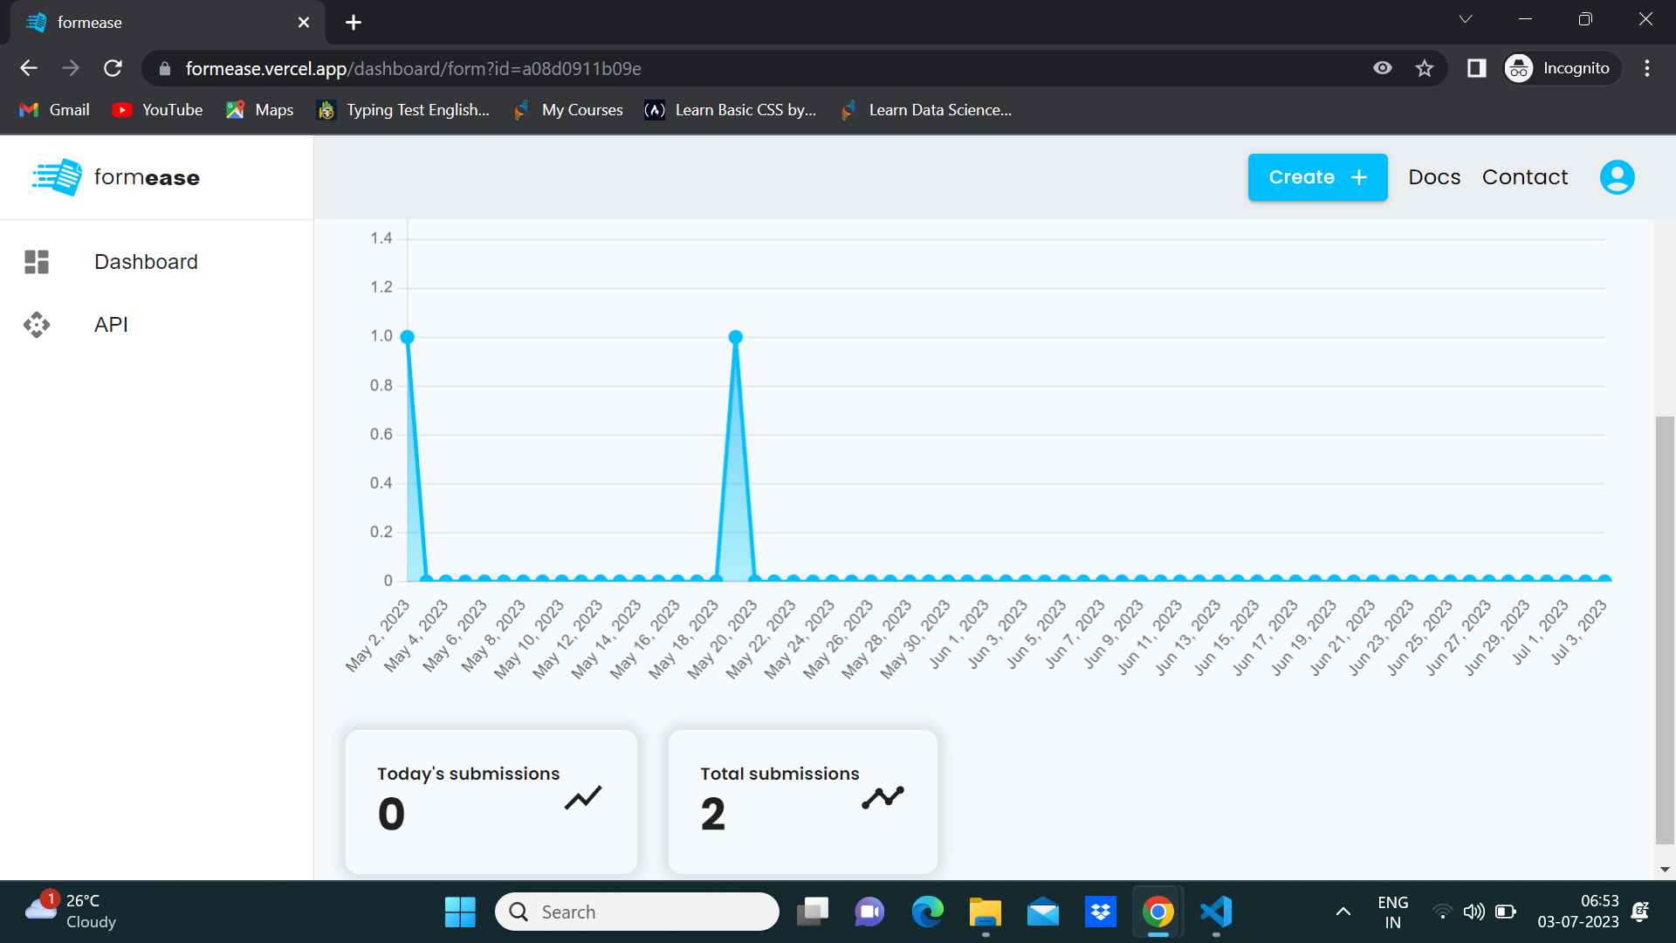
Task: Bookmark this page with the star
Action: (1425, 68)
